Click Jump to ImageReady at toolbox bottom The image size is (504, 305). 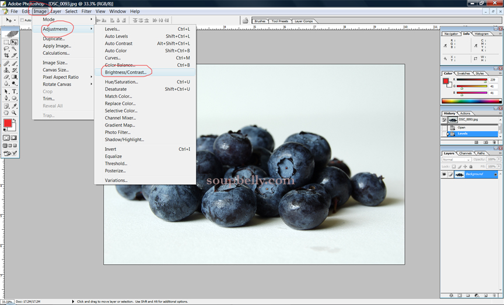point(10,153)
